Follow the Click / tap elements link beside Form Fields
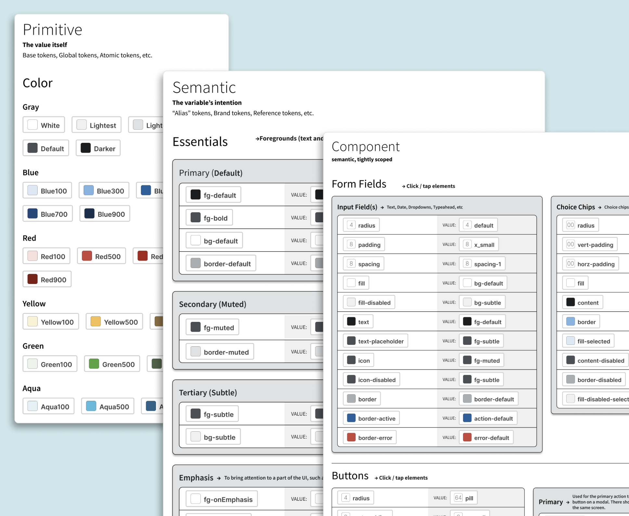The height and width of the screenshot is (516, 629). [429, 186]
